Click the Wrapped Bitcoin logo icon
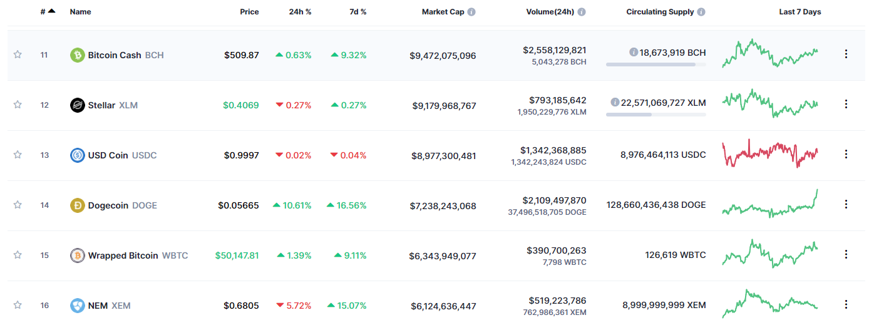This screenshot has width=879, height=320. [x=77, y=255]
